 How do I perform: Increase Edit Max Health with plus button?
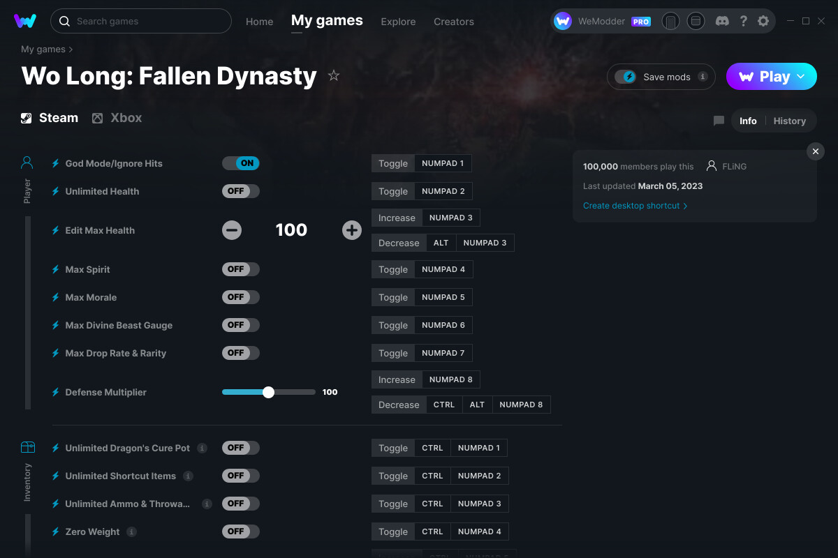352,230
